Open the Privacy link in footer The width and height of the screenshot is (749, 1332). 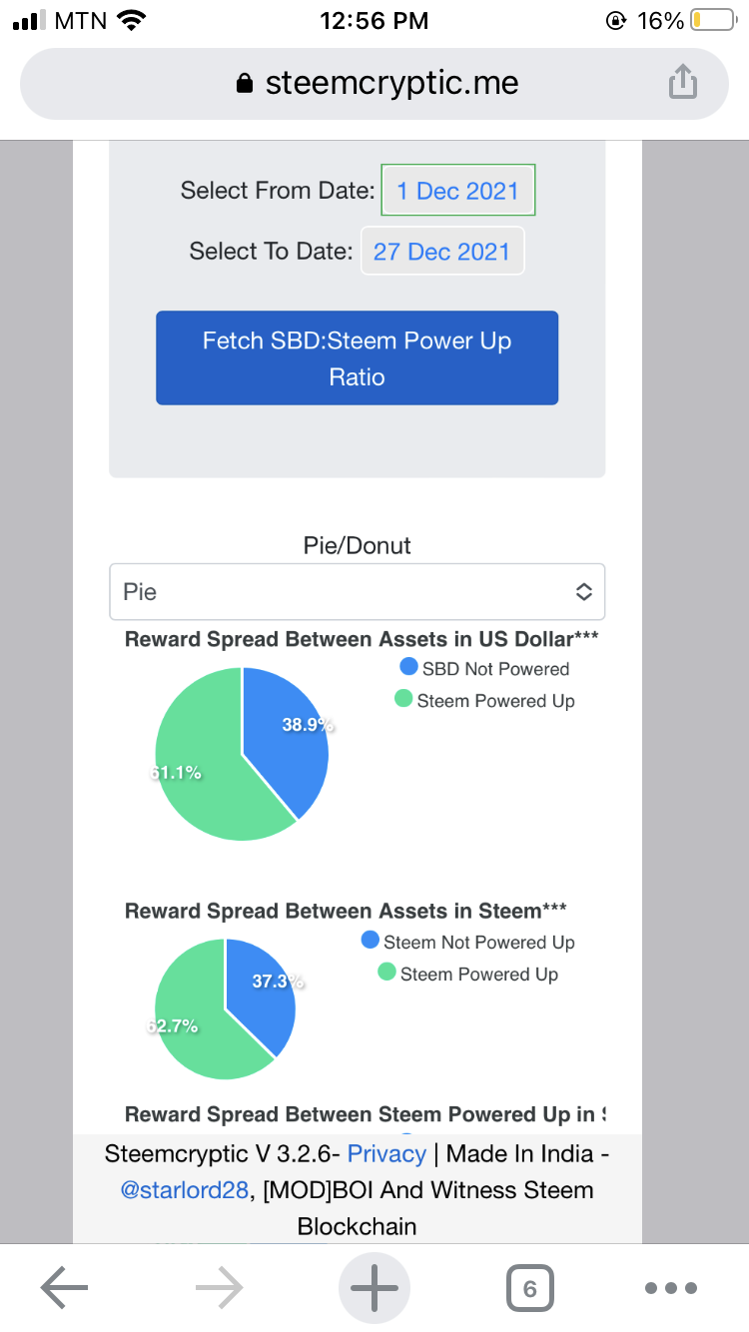tap(386, 1154)
